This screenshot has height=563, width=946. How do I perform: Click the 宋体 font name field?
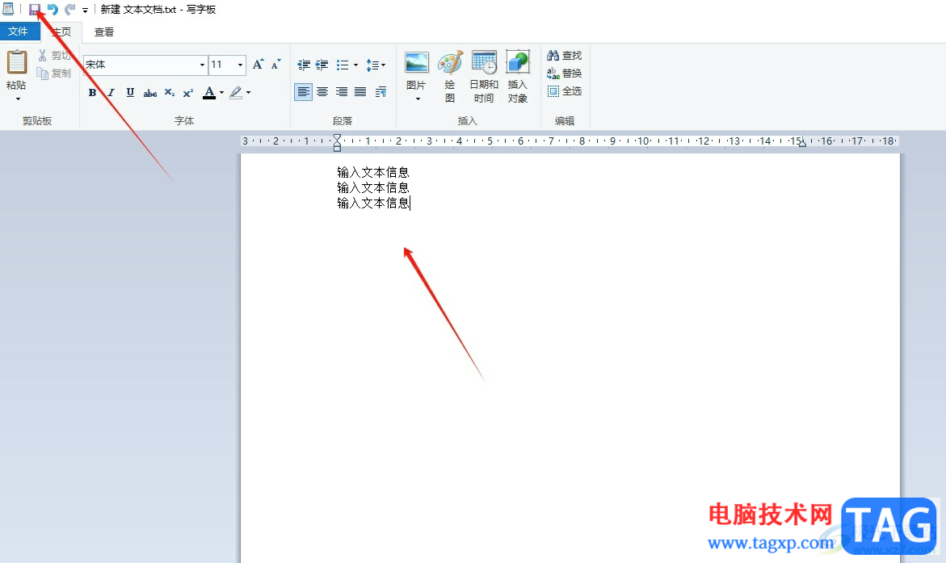click(141, 65)
